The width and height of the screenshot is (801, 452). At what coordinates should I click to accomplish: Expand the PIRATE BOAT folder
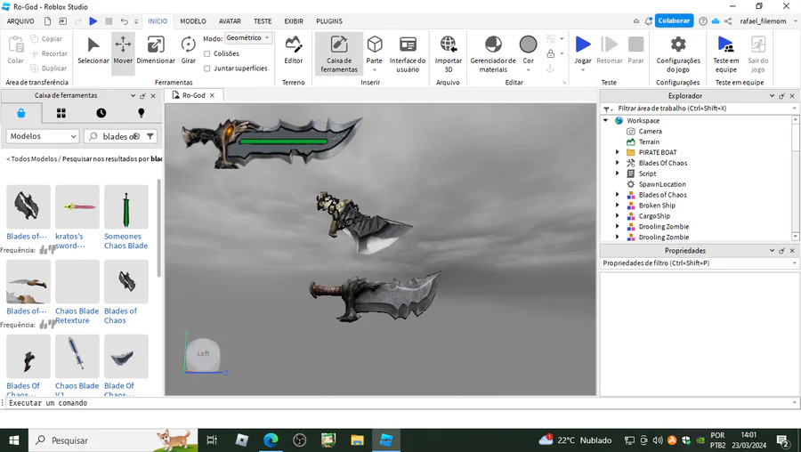[x=617, y=152]
